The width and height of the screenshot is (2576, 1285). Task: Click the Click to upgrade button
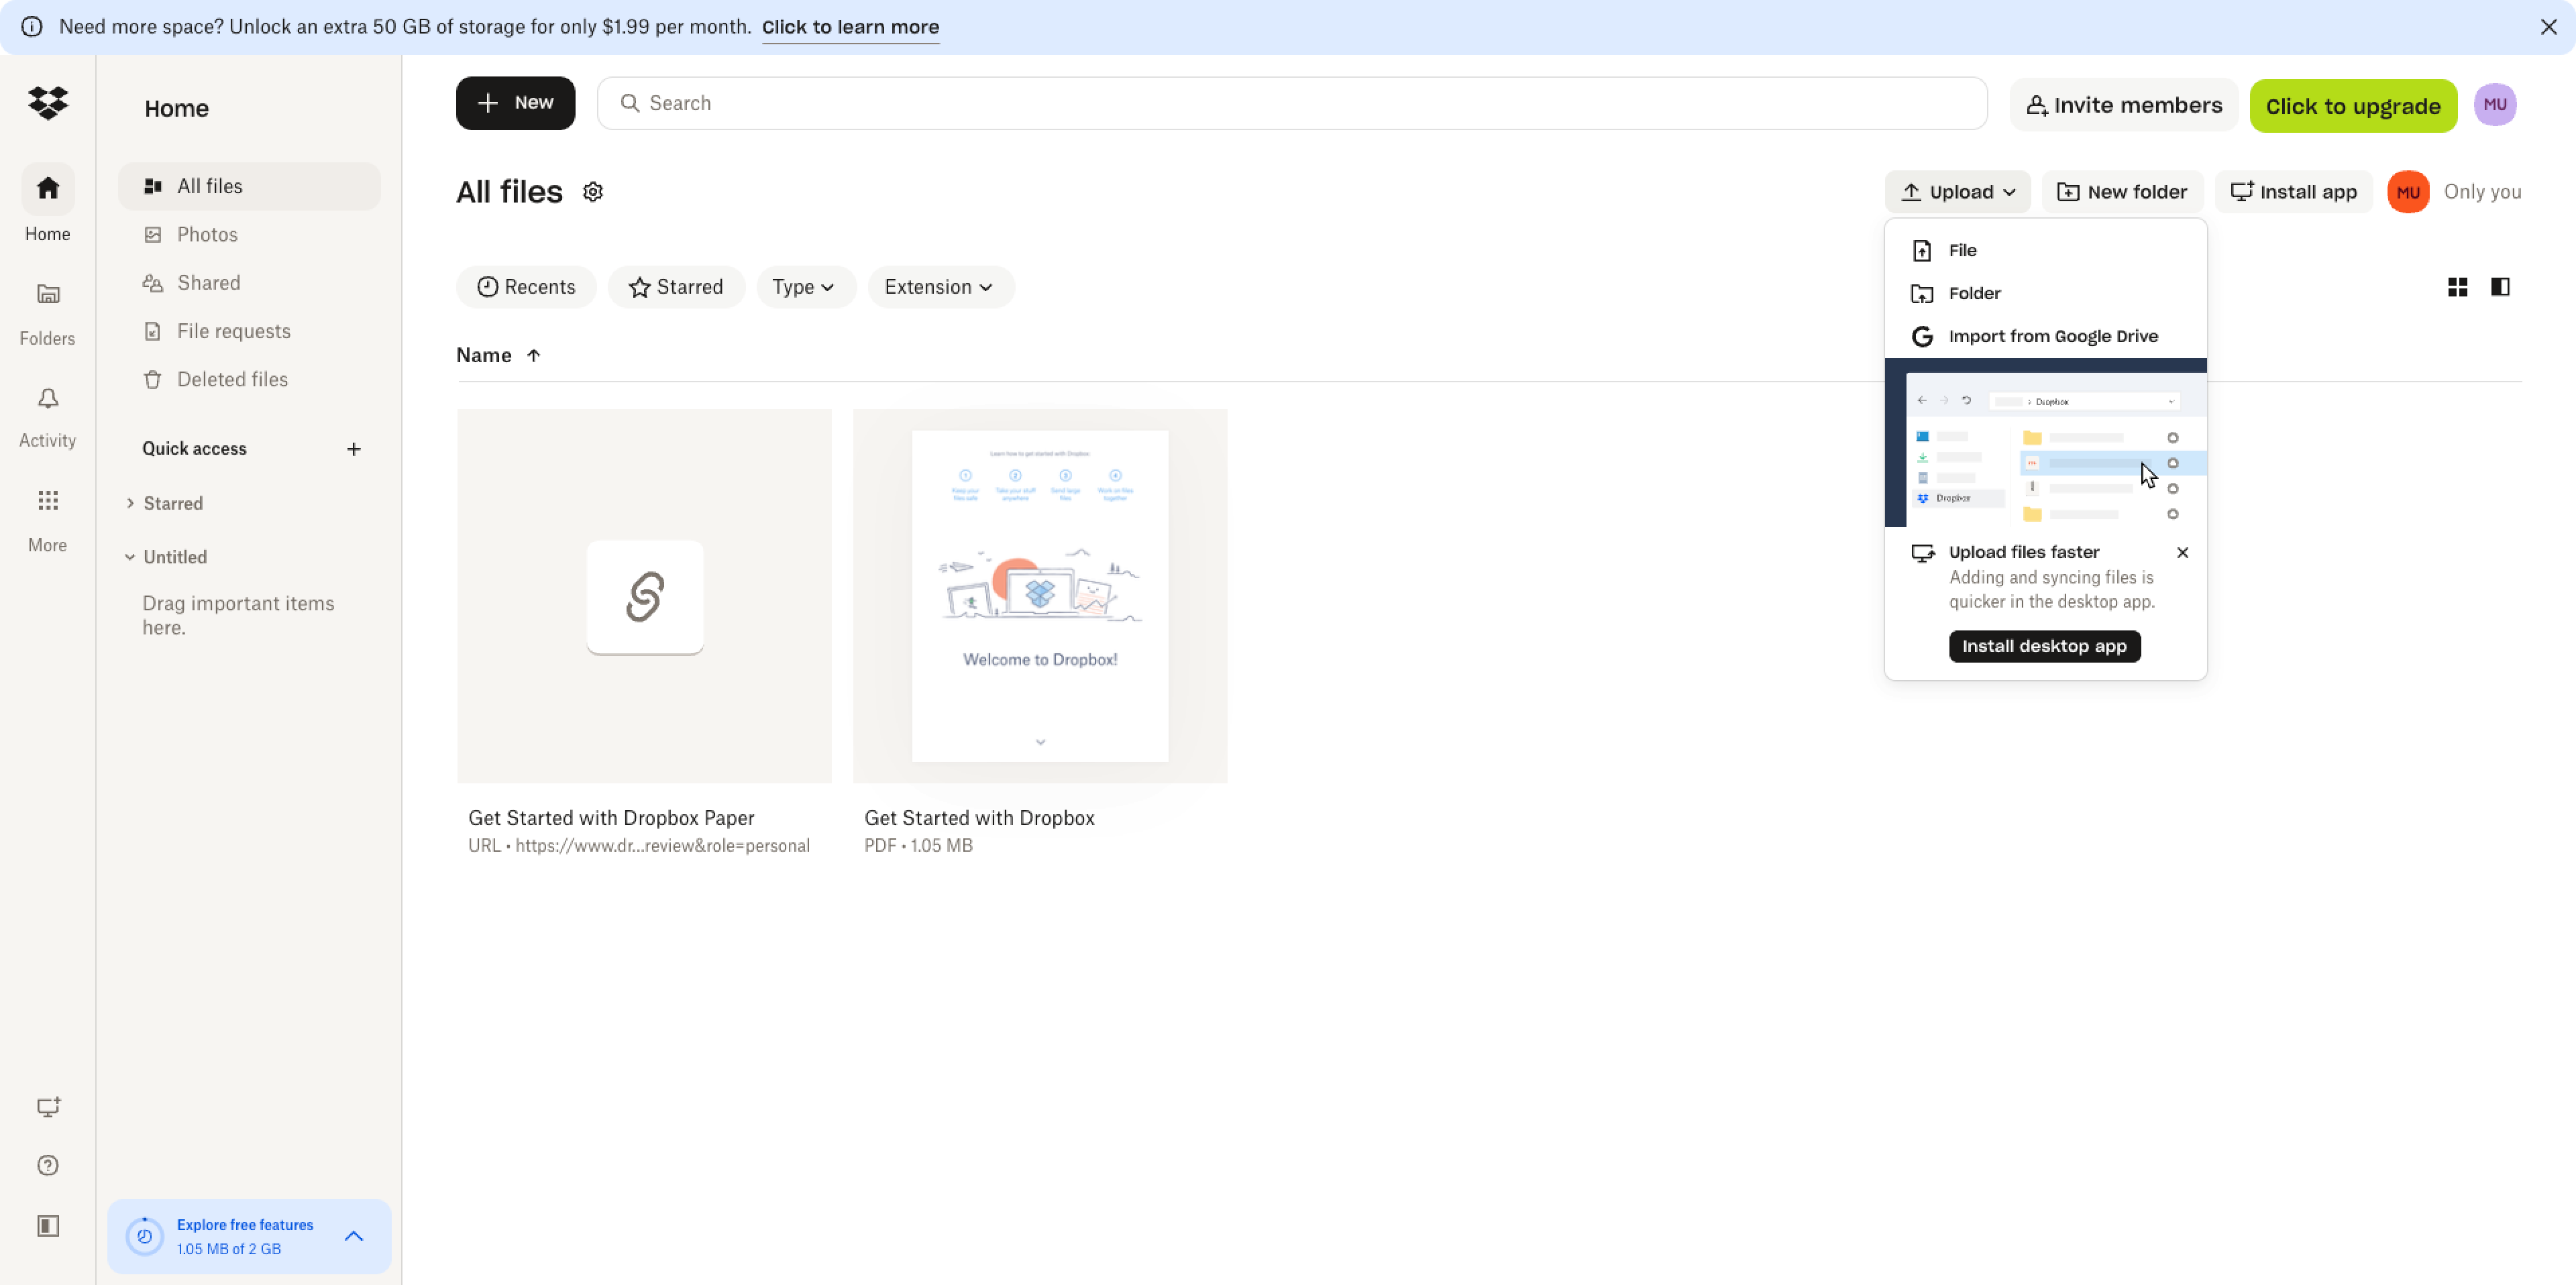[x=2353, y=106]
